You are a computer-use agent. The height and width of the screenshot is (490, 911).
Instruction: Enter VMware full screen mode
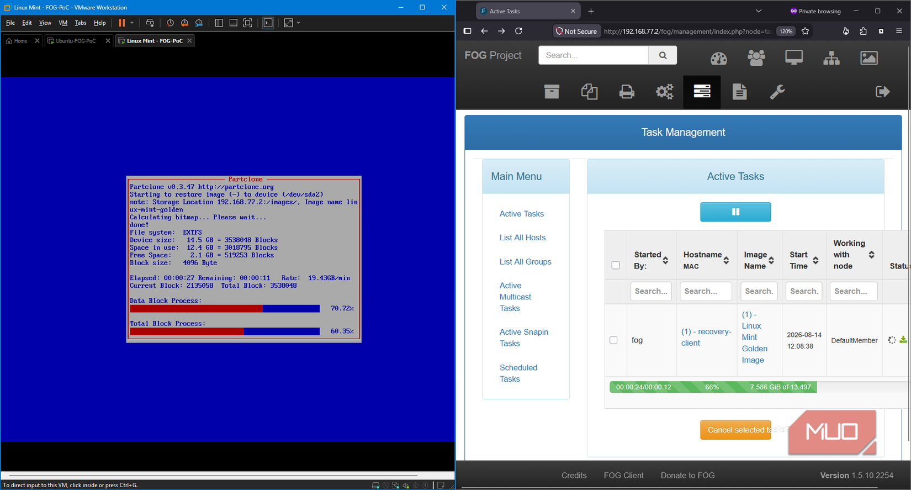pyautogui.click(x=248, y=23)
